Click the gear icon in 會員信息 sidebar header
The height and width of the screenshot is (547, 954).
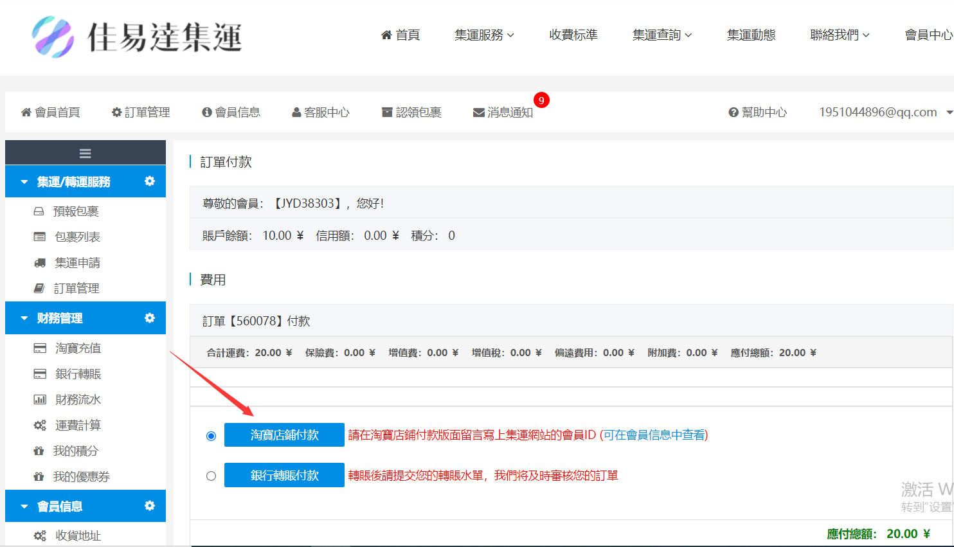pyautogui.click(x=150, y=506)
